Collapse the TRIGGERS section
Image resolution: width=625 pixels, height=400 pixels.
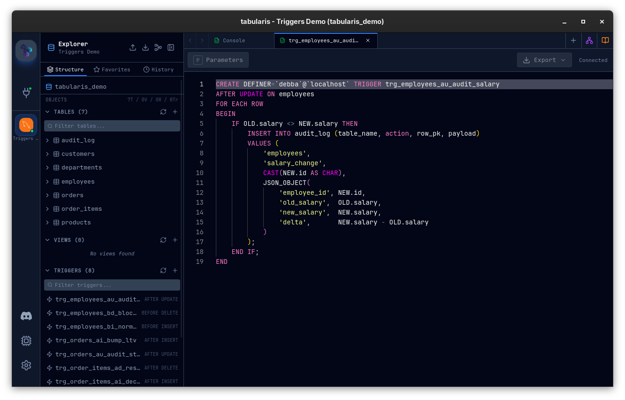[47, 270]
